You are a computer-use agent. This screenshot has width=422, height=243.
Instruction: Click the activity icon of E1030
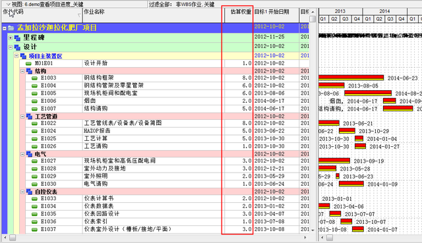pos(34,184)
